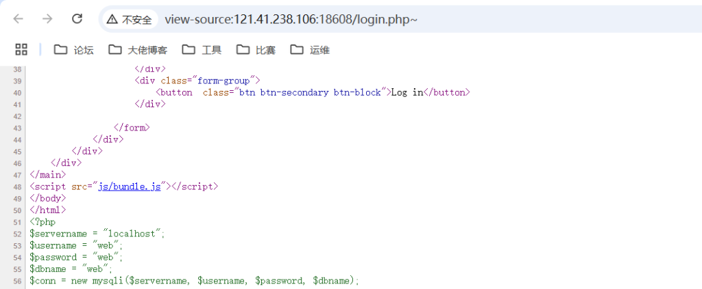Reload the view-source page

tap(77, 19)
